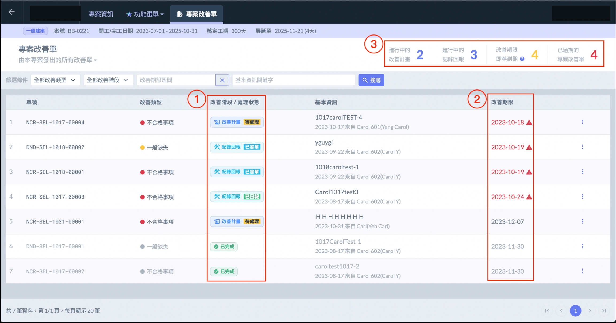This screenshot has height=323, width=616.
Task: Open row actions for caroltest1017-2
Action: tap(582, 271)
